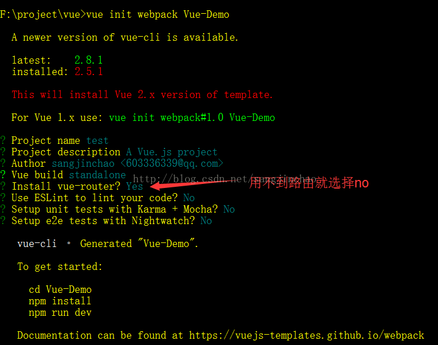438x345 pixels.
Task: Click the question mark before Project name
Action: tap(3, 140)
